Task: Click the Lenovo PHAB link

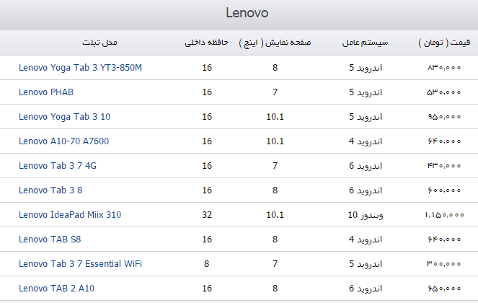Action: tap(46, 92)
